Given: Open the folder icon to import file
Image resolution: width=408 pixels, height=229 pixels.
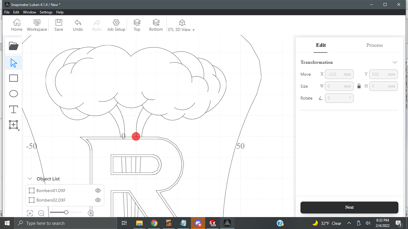Looking at the screenshot, I should [x=14, y=46].
